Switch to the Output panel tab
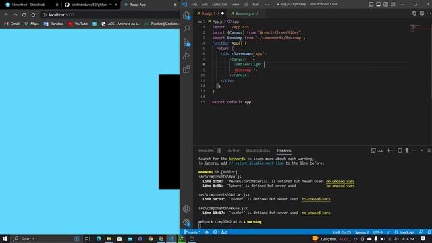432x243 pixels. pyautogui.click(x=234, y=151)
